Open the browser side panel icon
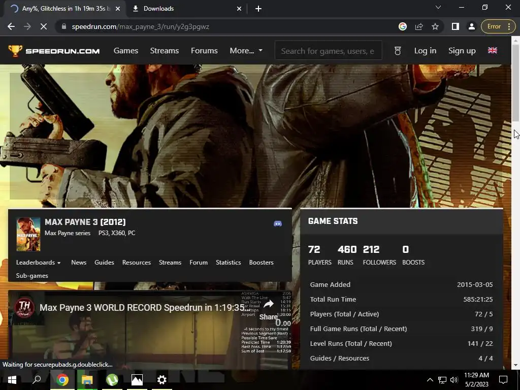520x390 pixels. pyautogui.click(x=456, y=26)
